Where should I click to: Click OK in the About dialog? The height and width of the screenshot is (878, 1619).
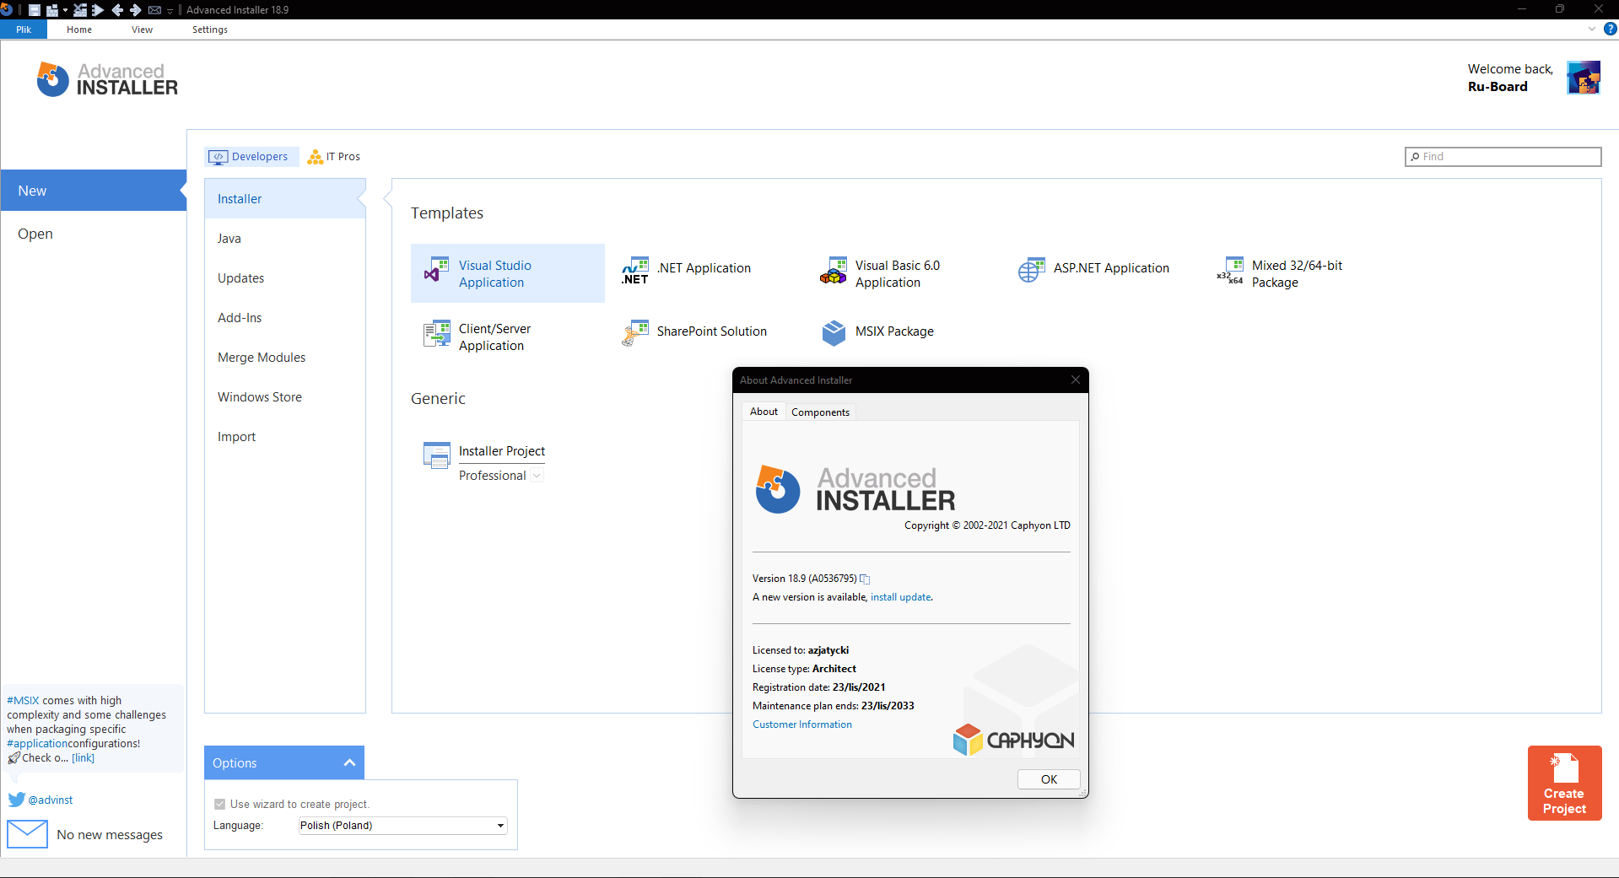[x=1049, y=779]
